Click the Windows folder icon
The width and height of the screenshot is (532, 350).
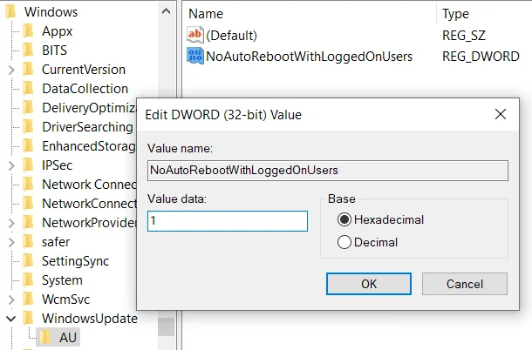click(10, 12)
